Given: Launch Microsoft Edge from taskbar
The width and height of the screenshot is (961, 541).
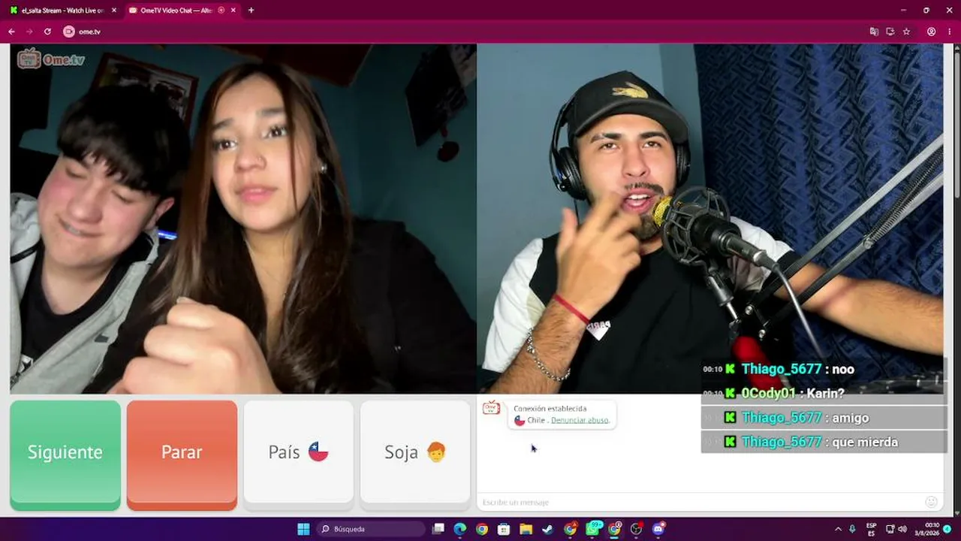Looking at the screenshot, I should coord(460,529).
